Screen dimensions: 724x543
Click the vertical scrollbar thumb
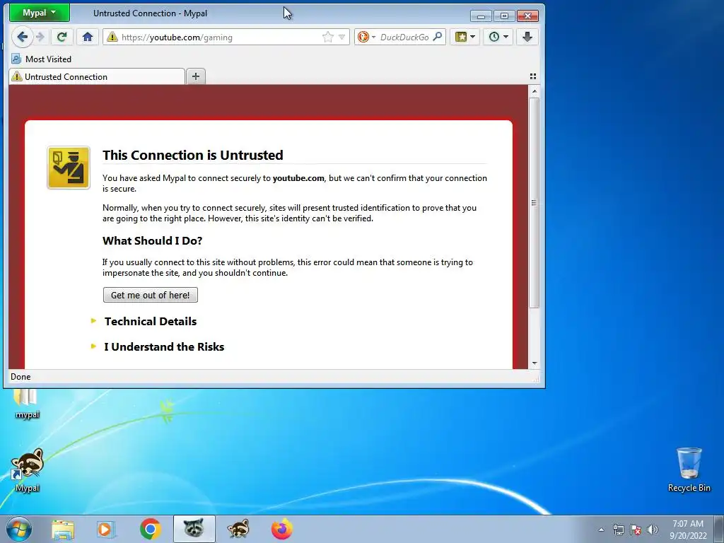coord(535,202)
